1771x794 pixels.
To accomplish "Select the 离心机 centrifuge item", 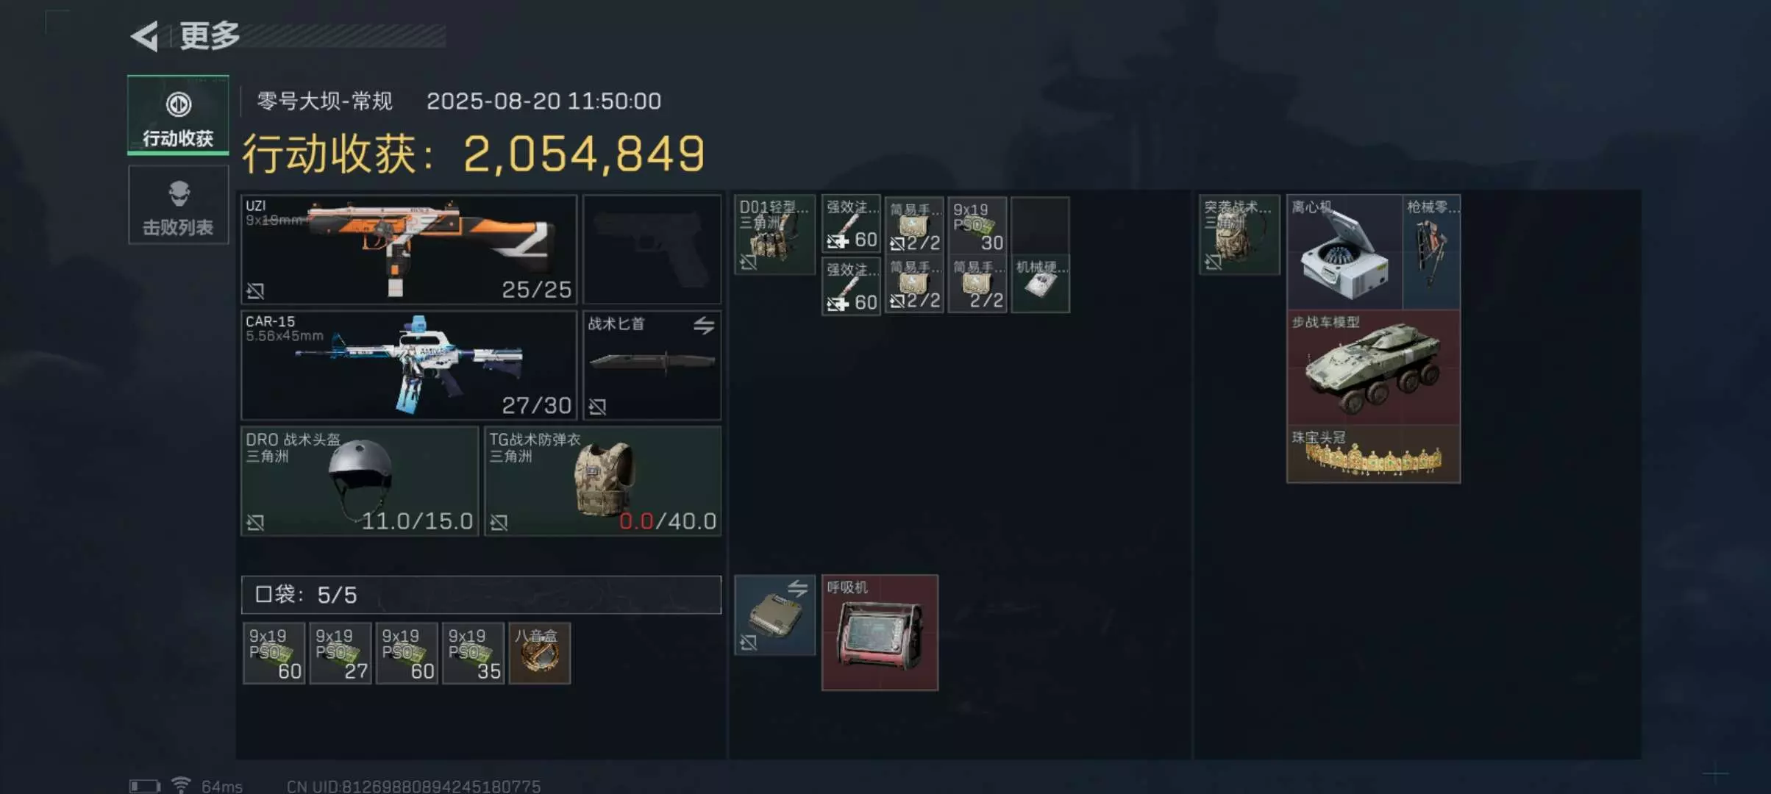I will coord(1344,252).
